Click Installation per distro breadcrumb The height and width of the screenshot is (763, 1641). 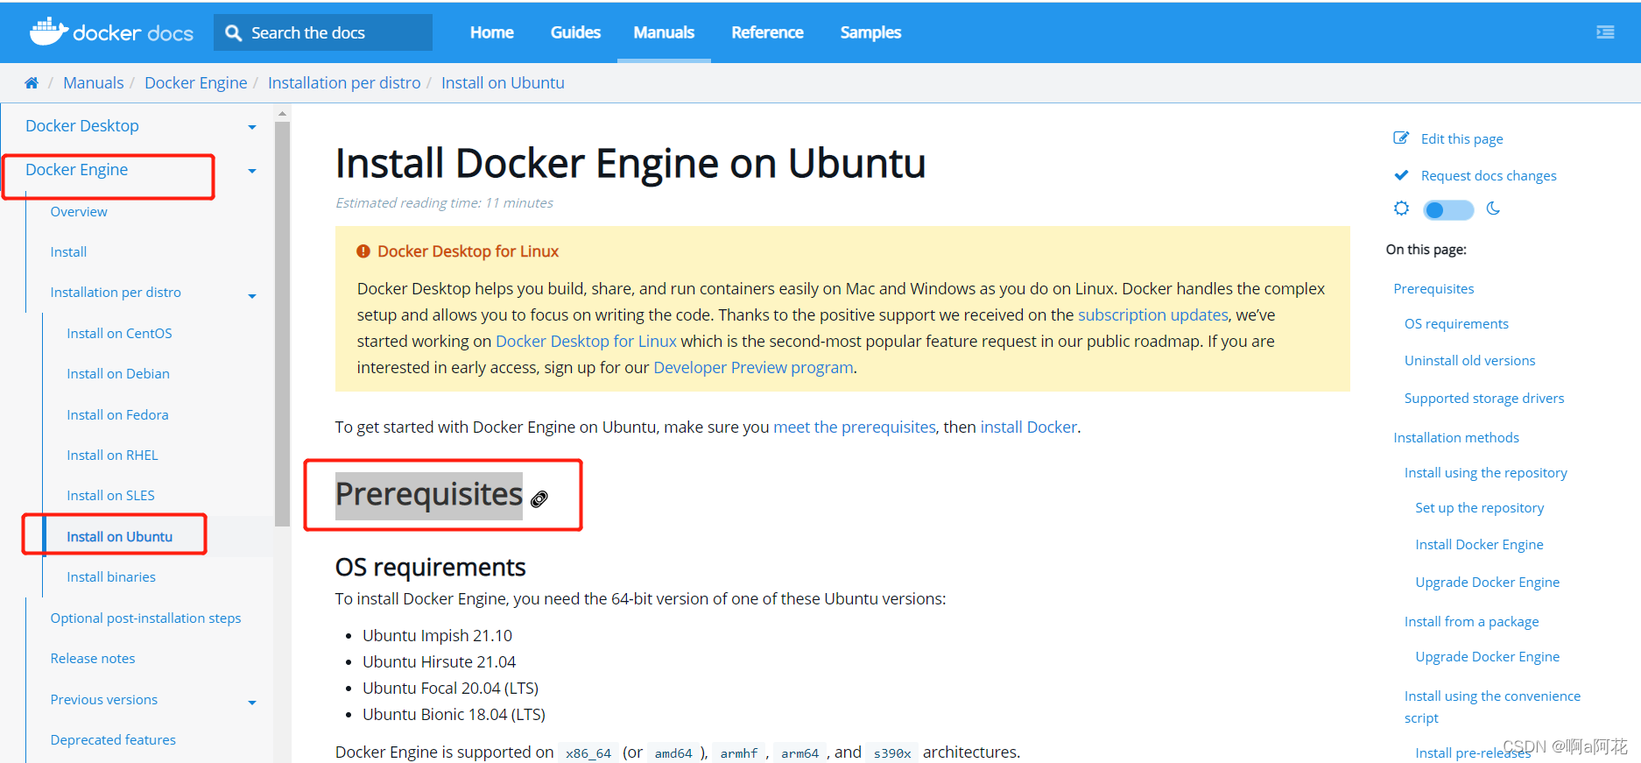tap(344, 83)
